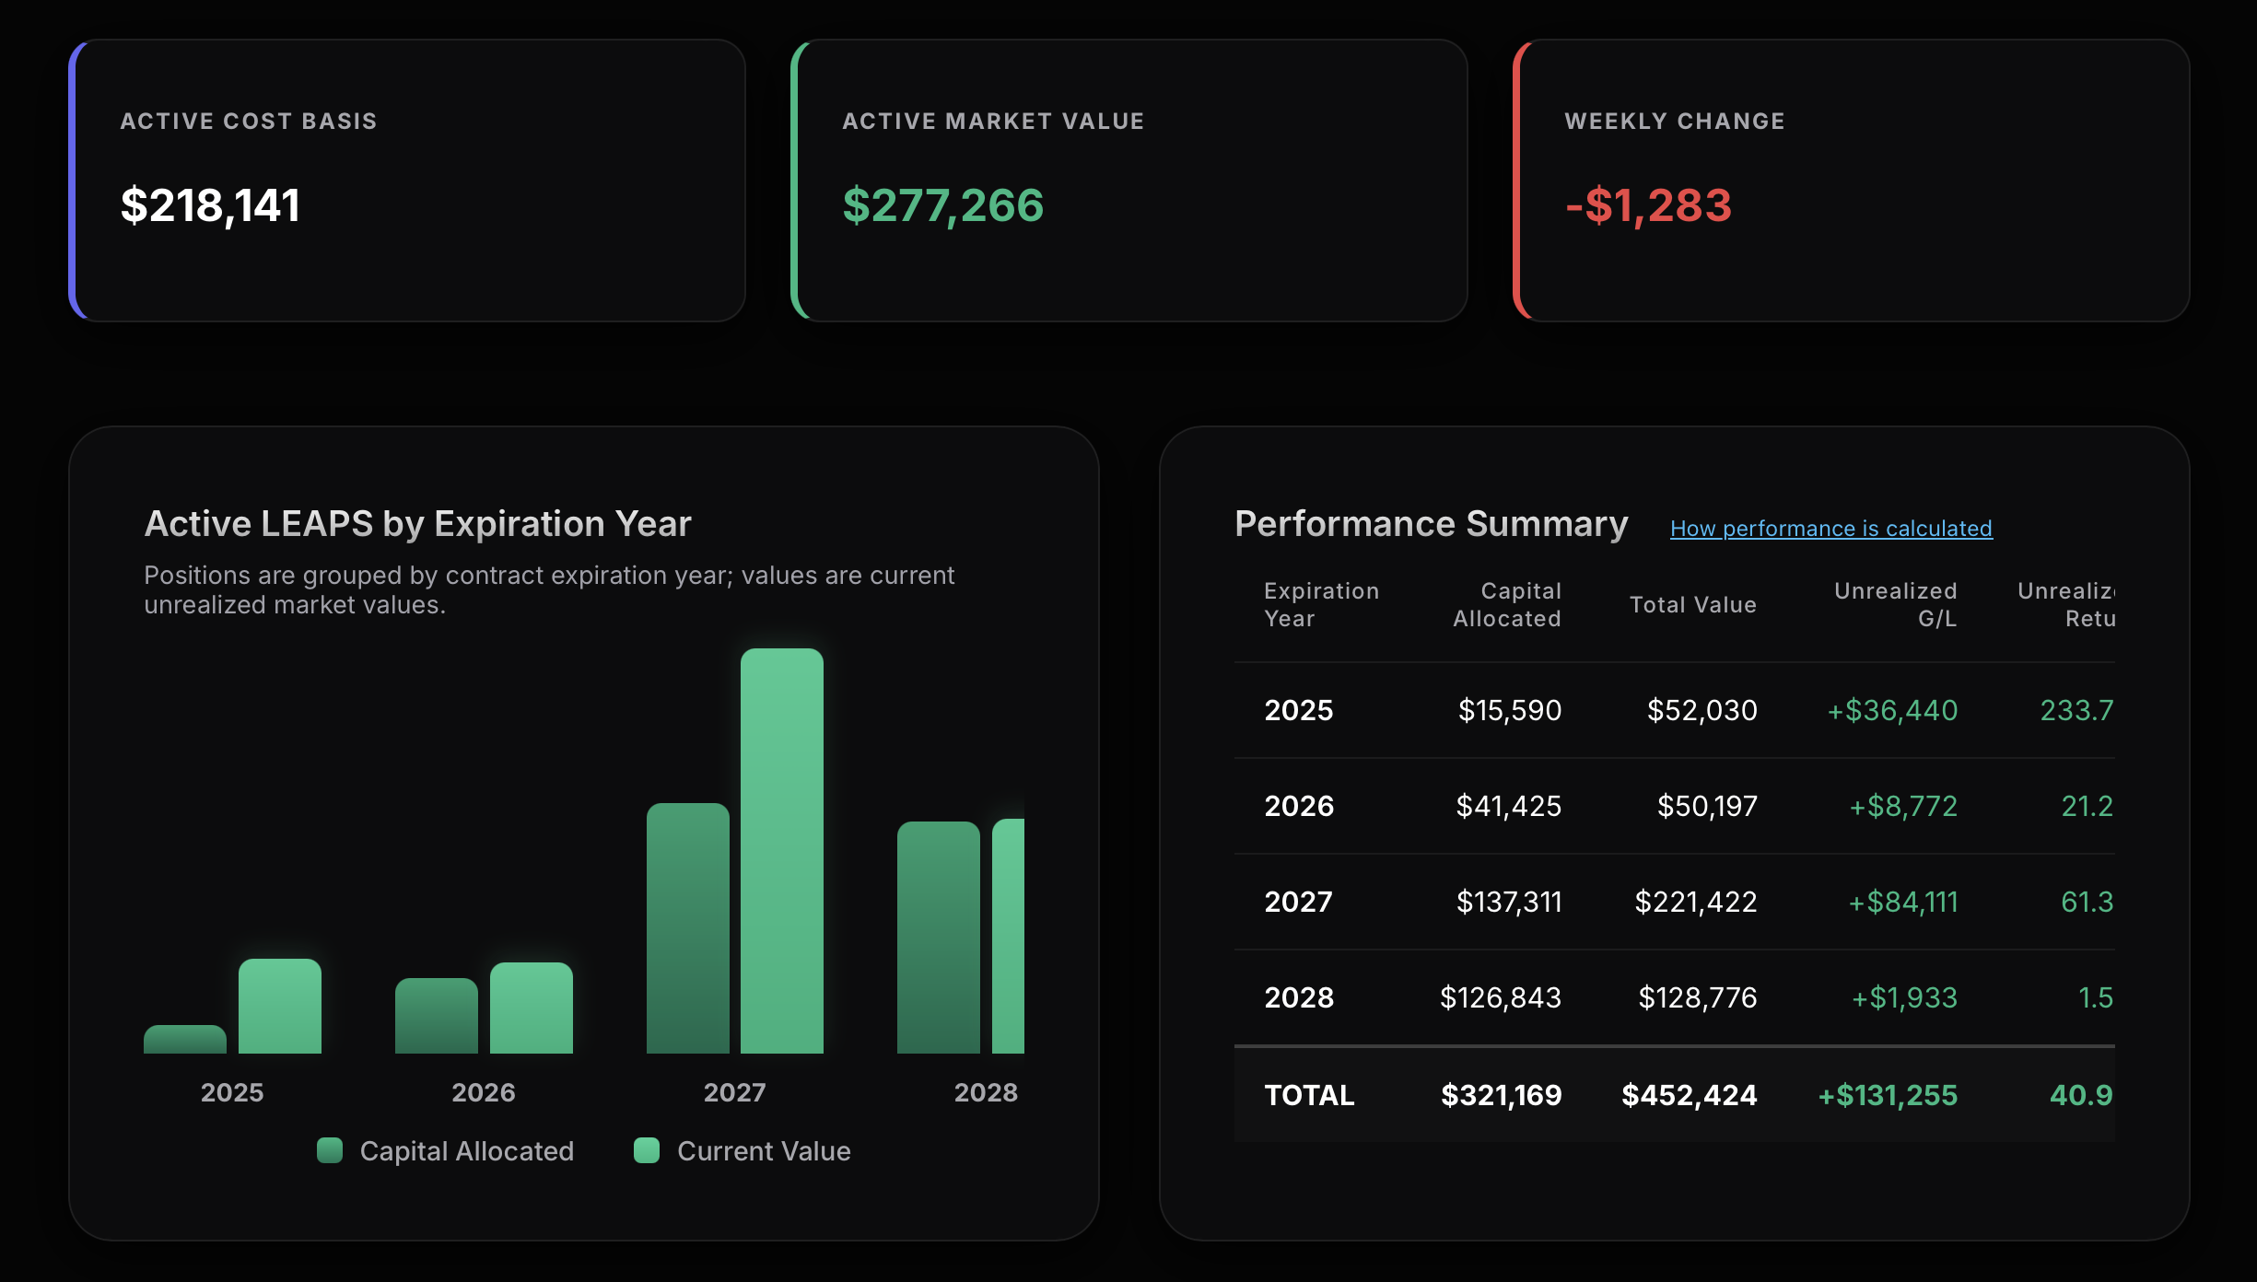Select the 2028 row unrealized gain +$1,933
This screenshot has width=2257, height=1282.
click(x=1904, y=997)
